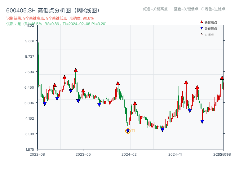This screenshot has width=248, height=186.
Task: Select blue low marker between 2024-02 and 2024-11
Action: [162, 130]
